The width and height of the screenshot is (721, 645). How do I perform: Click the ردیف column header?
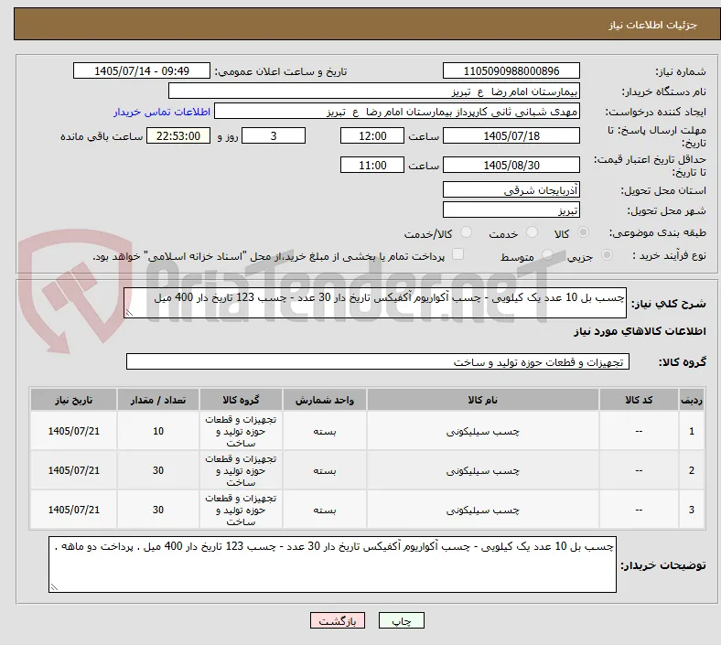tap(691, 400)
